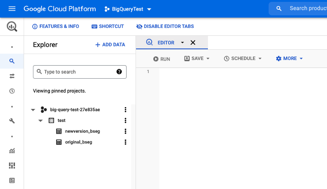Open more options for newversion_bseg table
This screenshot has width=327, height=189.
tap(125, 131)
